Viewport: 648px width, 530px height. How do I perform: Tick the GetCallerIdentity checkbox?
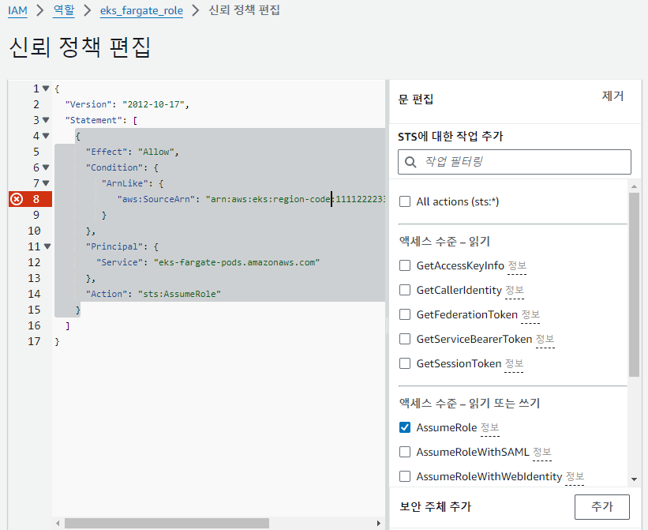[405, 290]
